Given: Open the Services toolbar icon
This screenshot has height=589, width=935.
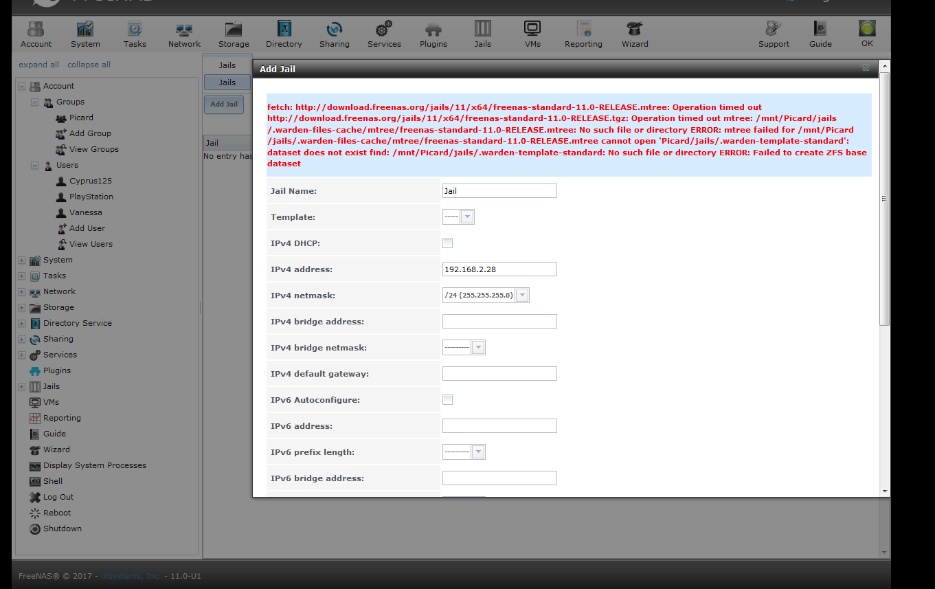Looking at the screenshot, I should 384,34.
